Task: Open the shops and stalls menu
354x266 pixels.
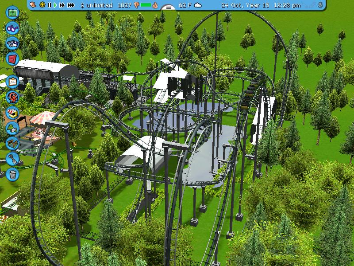Action: [12, 113]
